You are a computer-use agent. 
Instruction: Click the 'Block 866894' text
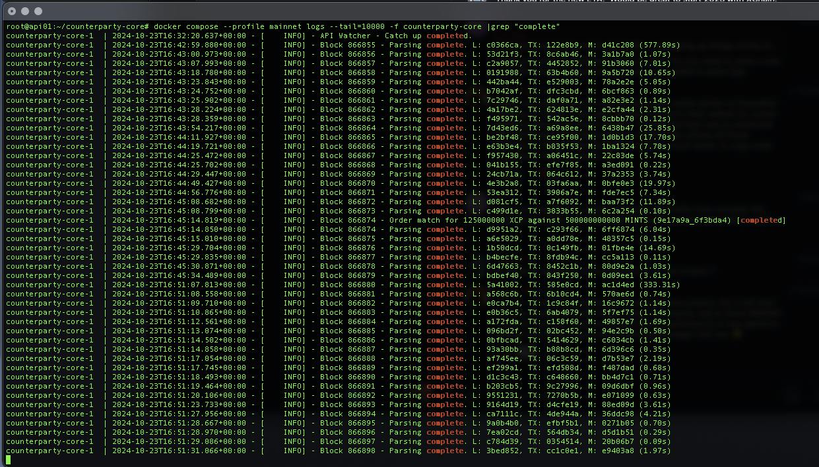pyautogui.click(x=348, y=414)
